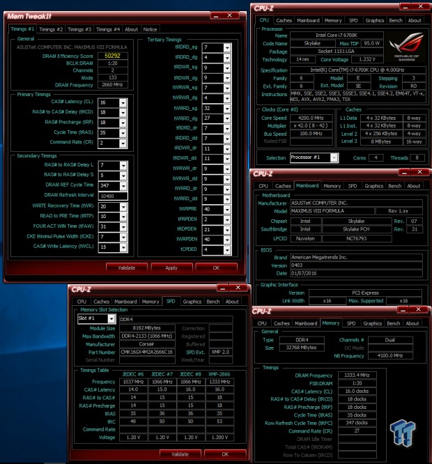The height and width of the screenshot is (464, 432).
Task: Expand the tCPDED dropdown arrow
Action: 227,250
